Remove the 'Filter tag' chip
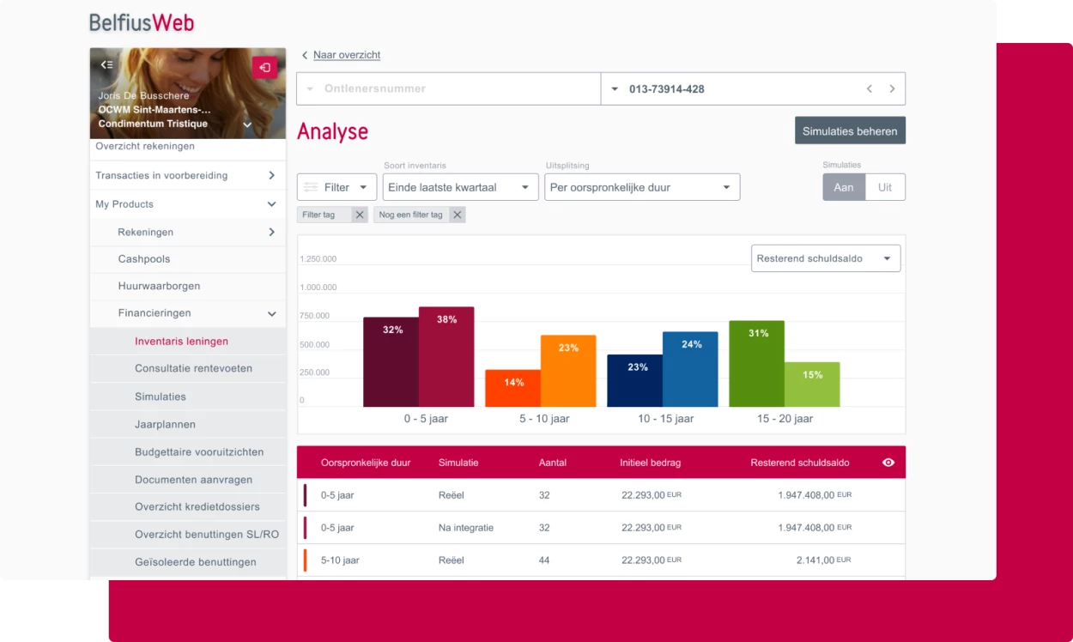The width and height of the screenshot is (1073, 642). [x=360, y=215]
